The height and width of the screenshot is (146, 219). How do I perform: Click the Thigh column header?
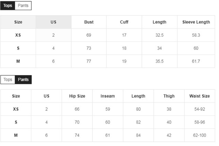(x=169, y=96)
